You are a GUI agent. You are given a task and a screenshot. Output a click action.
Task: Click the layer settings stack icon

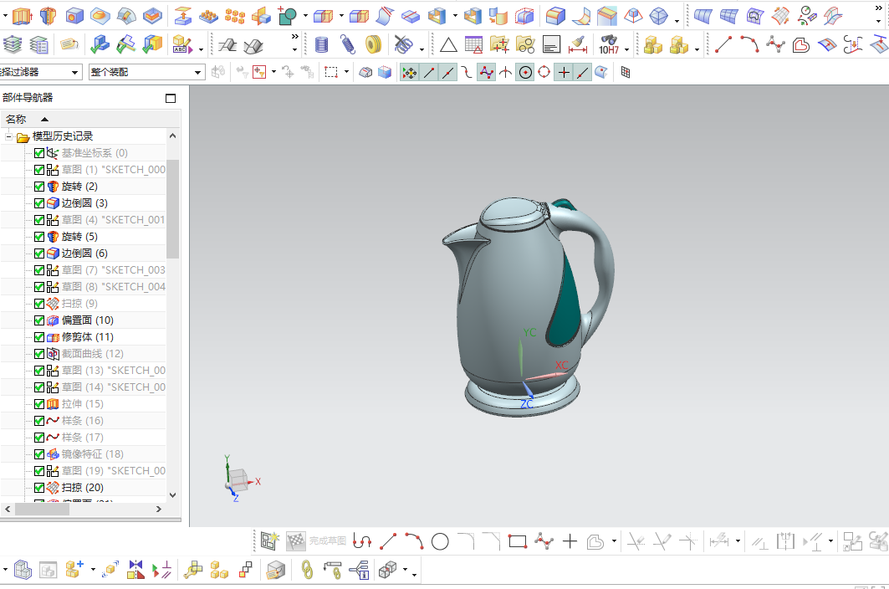tap(12, 44)
